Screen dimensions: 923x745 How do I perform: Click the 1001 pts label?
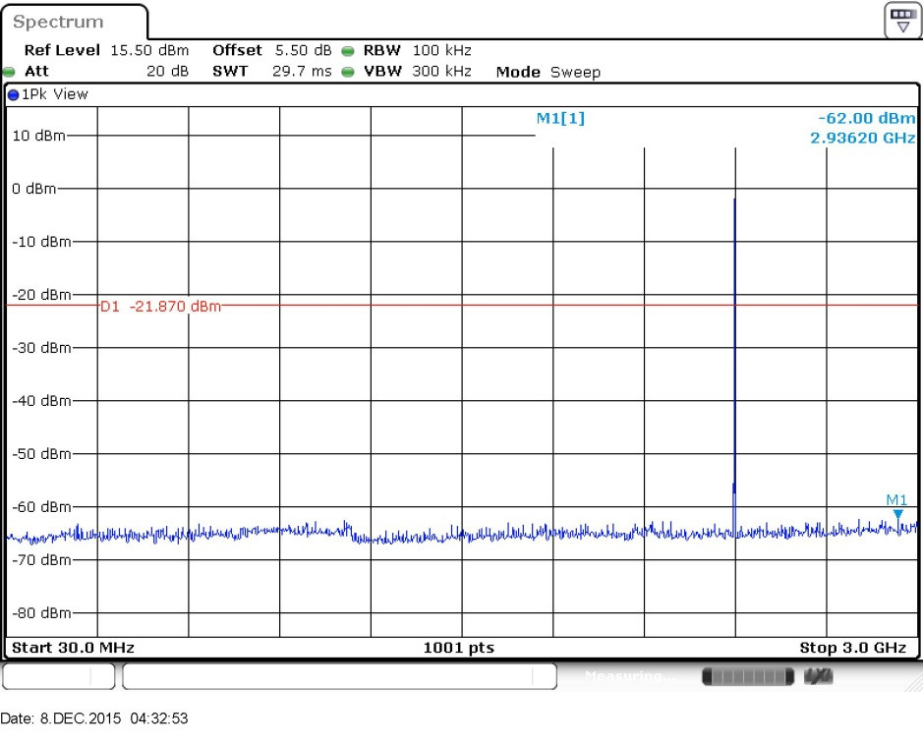coord(459,648)
